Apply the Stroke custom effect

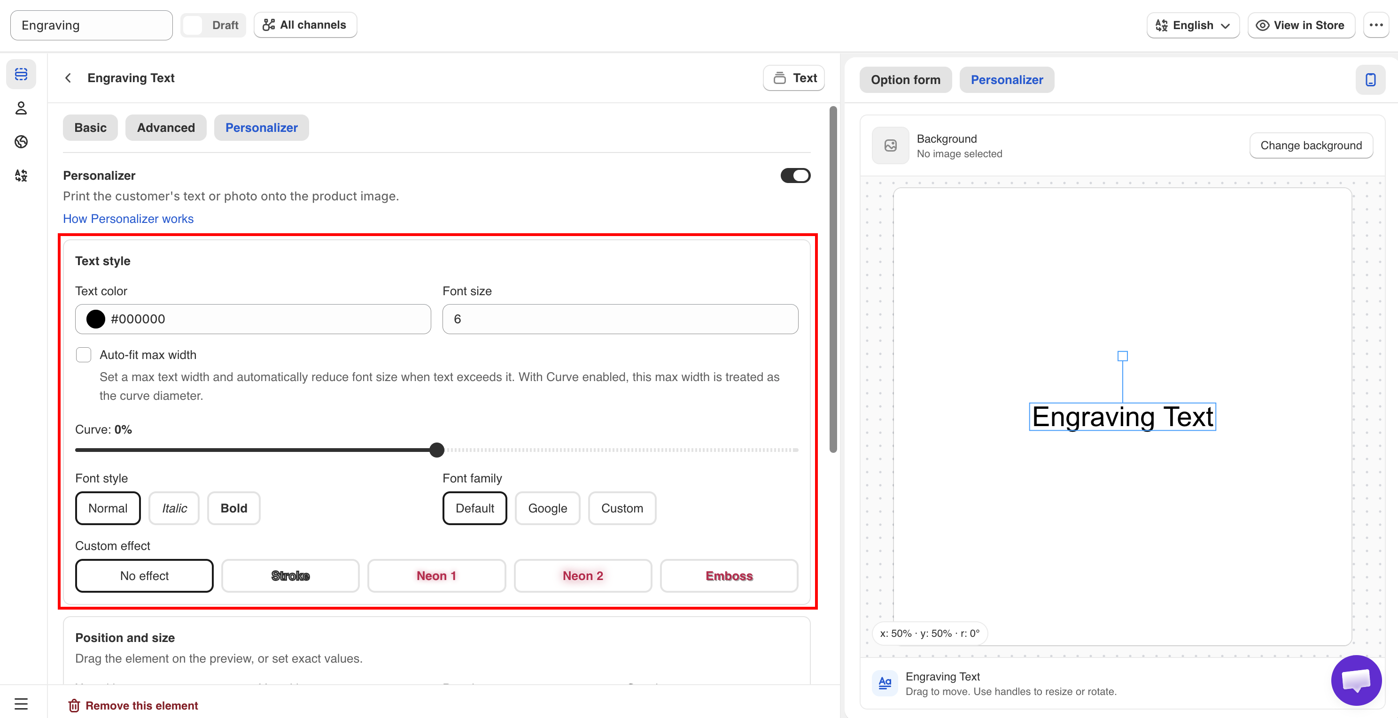[x=290, y=576]
